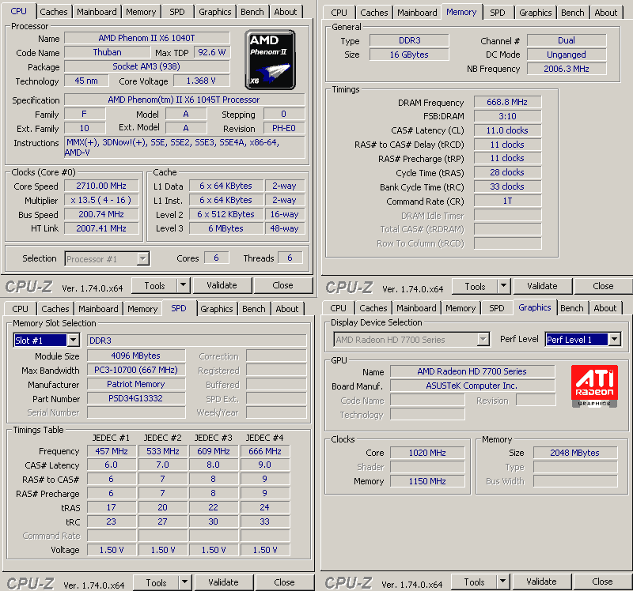Click the Multiplier value x 13.5
This screenshot has width=633, height=591.
click(x=101, y=200)
